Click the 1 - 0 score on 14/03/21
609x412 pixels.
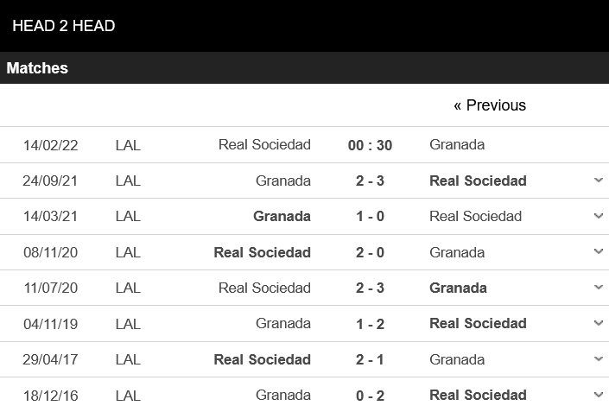(370, 216)
